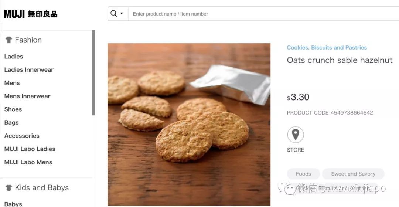Viewport: 399px width, 207px height.
Task: Select Bags in the sidebar
Action: [11, 123]
